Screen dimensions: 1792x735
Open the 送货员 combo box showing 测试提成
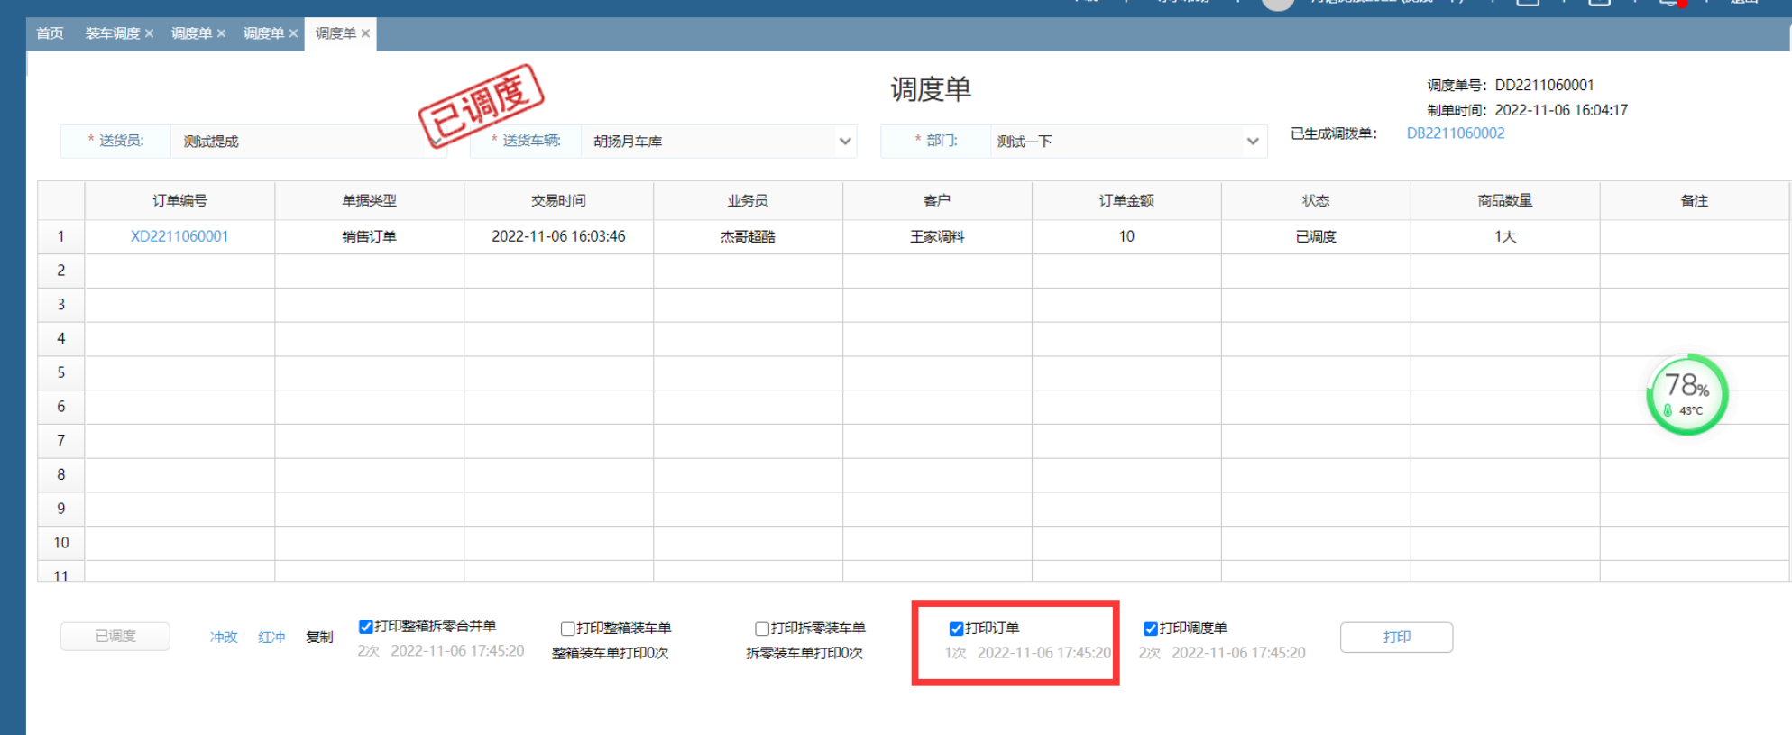308,142
